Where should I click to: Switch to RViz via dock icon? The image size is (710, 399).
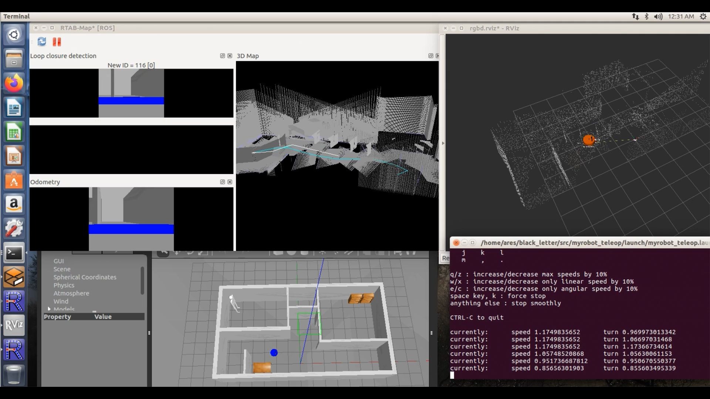pyautogui.click(x=14, y=325)
